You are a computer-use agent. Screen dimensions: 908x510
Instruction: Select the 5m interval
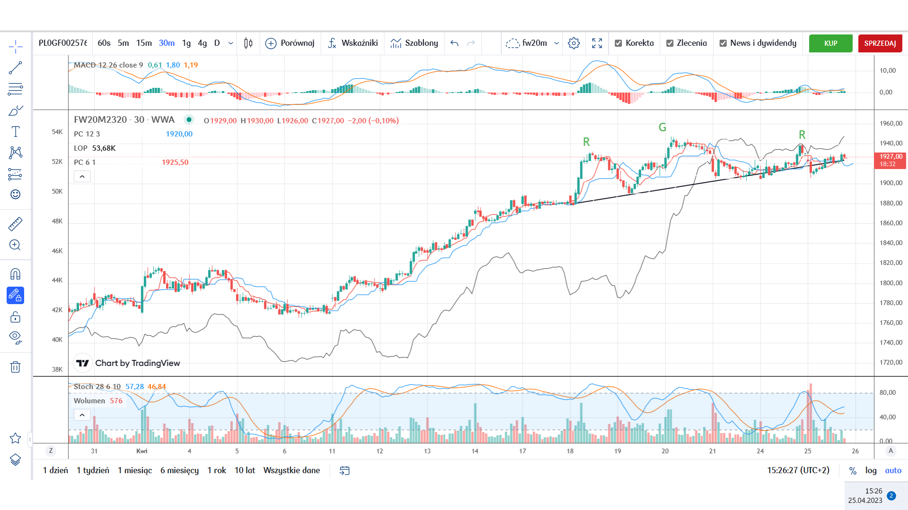(123, 43)
